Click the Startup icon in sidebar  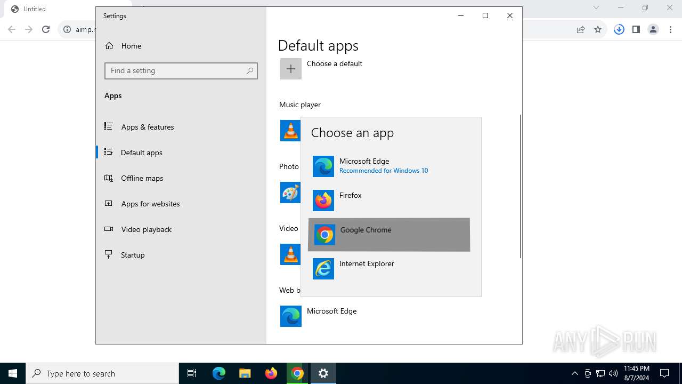point(109,255)
